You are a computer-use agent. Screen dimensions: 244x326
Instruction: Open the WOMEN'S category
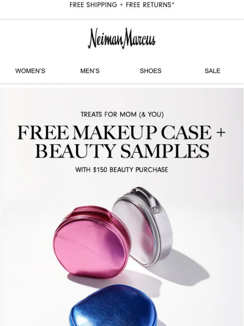pyautogui.click(x=30, y=71)
